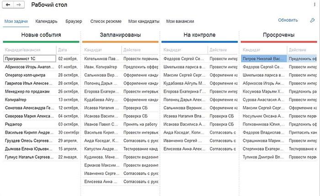
Task: Select the Редактор row
Action: pyautogui.click(x=41, y=124)
